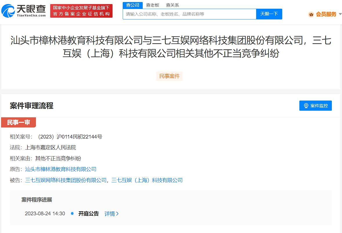Click the blue dot marker in 案件程序进展
342x233 pixels.
(x=72, y=214)
